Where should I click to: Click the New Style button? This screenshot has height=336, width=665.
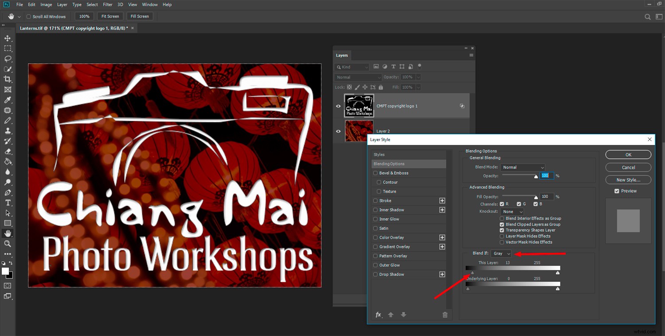628,179
